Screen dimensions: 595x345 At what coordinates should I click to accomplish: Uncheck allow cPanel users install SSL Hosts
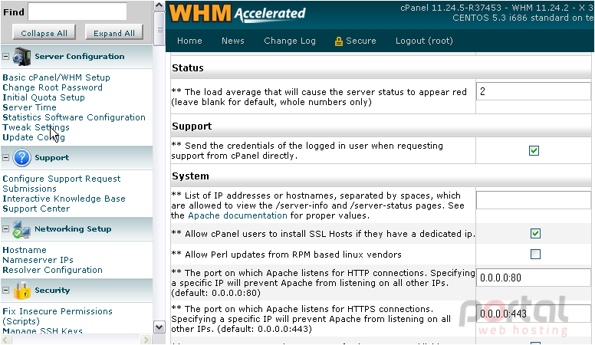(x=535, y=233)
